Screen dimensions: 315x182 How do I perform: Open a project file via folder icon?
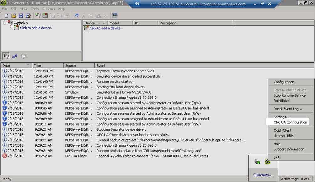pyautogui.click(x=14, y=16)
